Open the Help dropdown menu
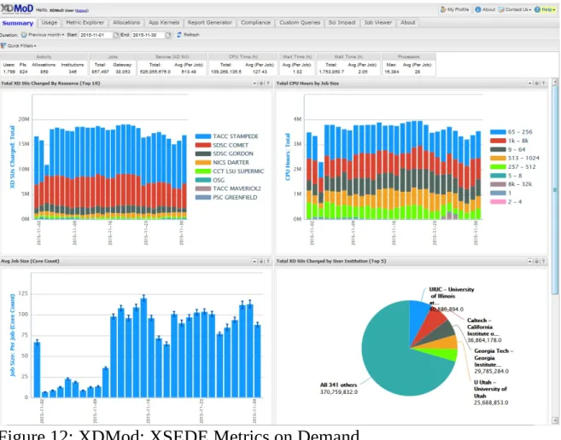The height and width of the screenshot is (440, 561). (545, 9)
